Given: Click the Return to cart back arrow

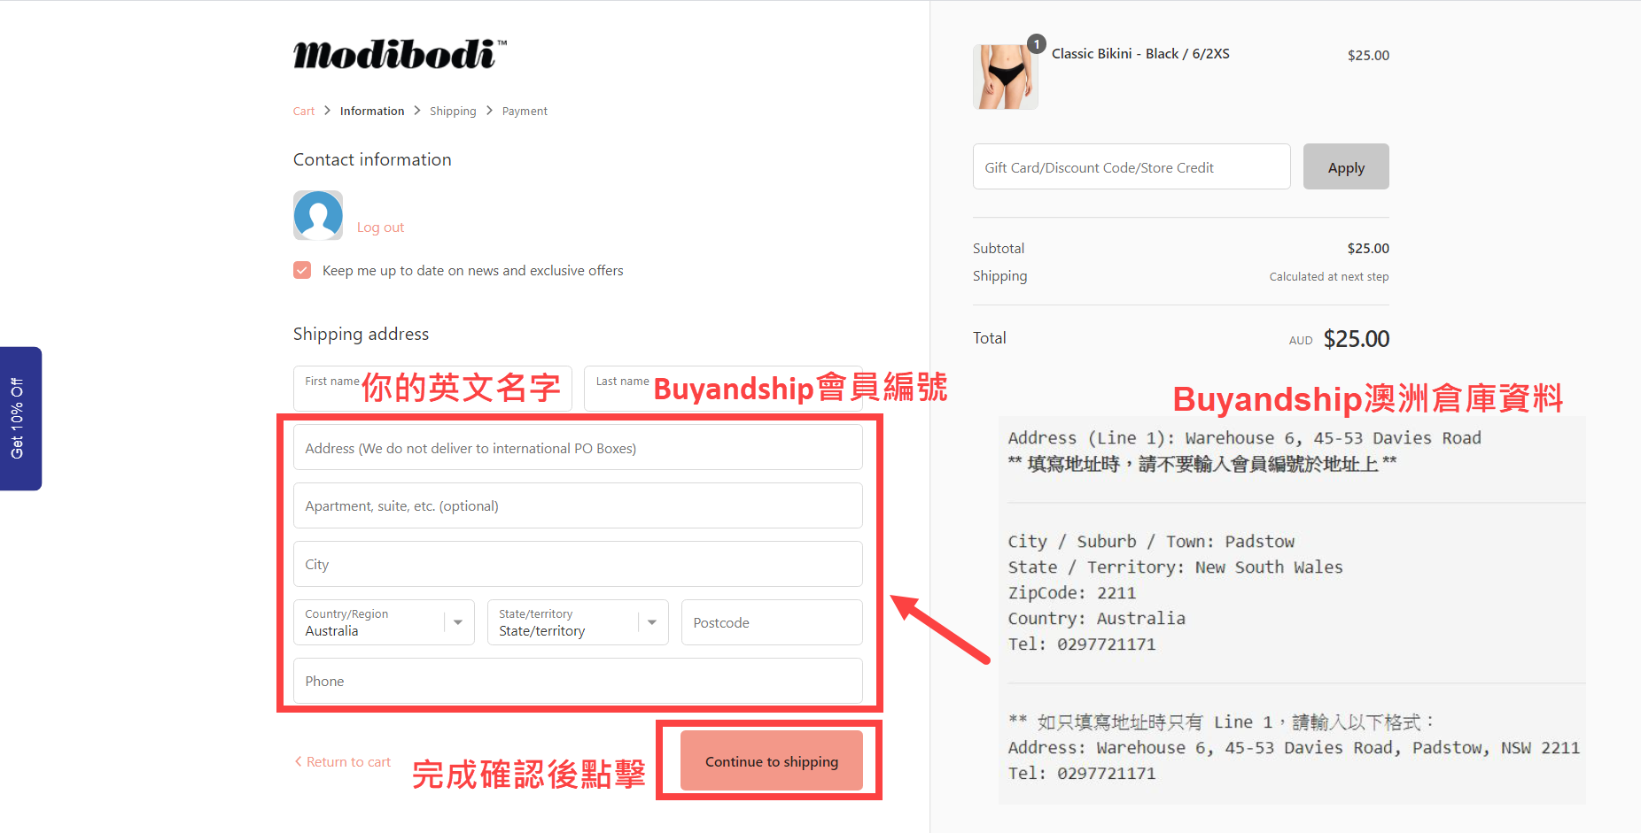Looking at the screenshot, I should pyautogui.click(x=298, y=761).
